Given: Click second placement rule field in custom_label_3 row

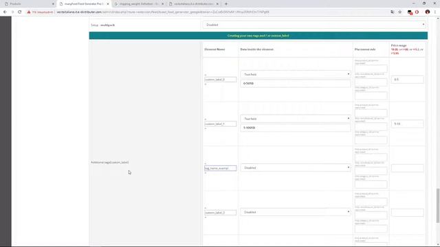Looking at the screenshot, I should click(371, 215).
